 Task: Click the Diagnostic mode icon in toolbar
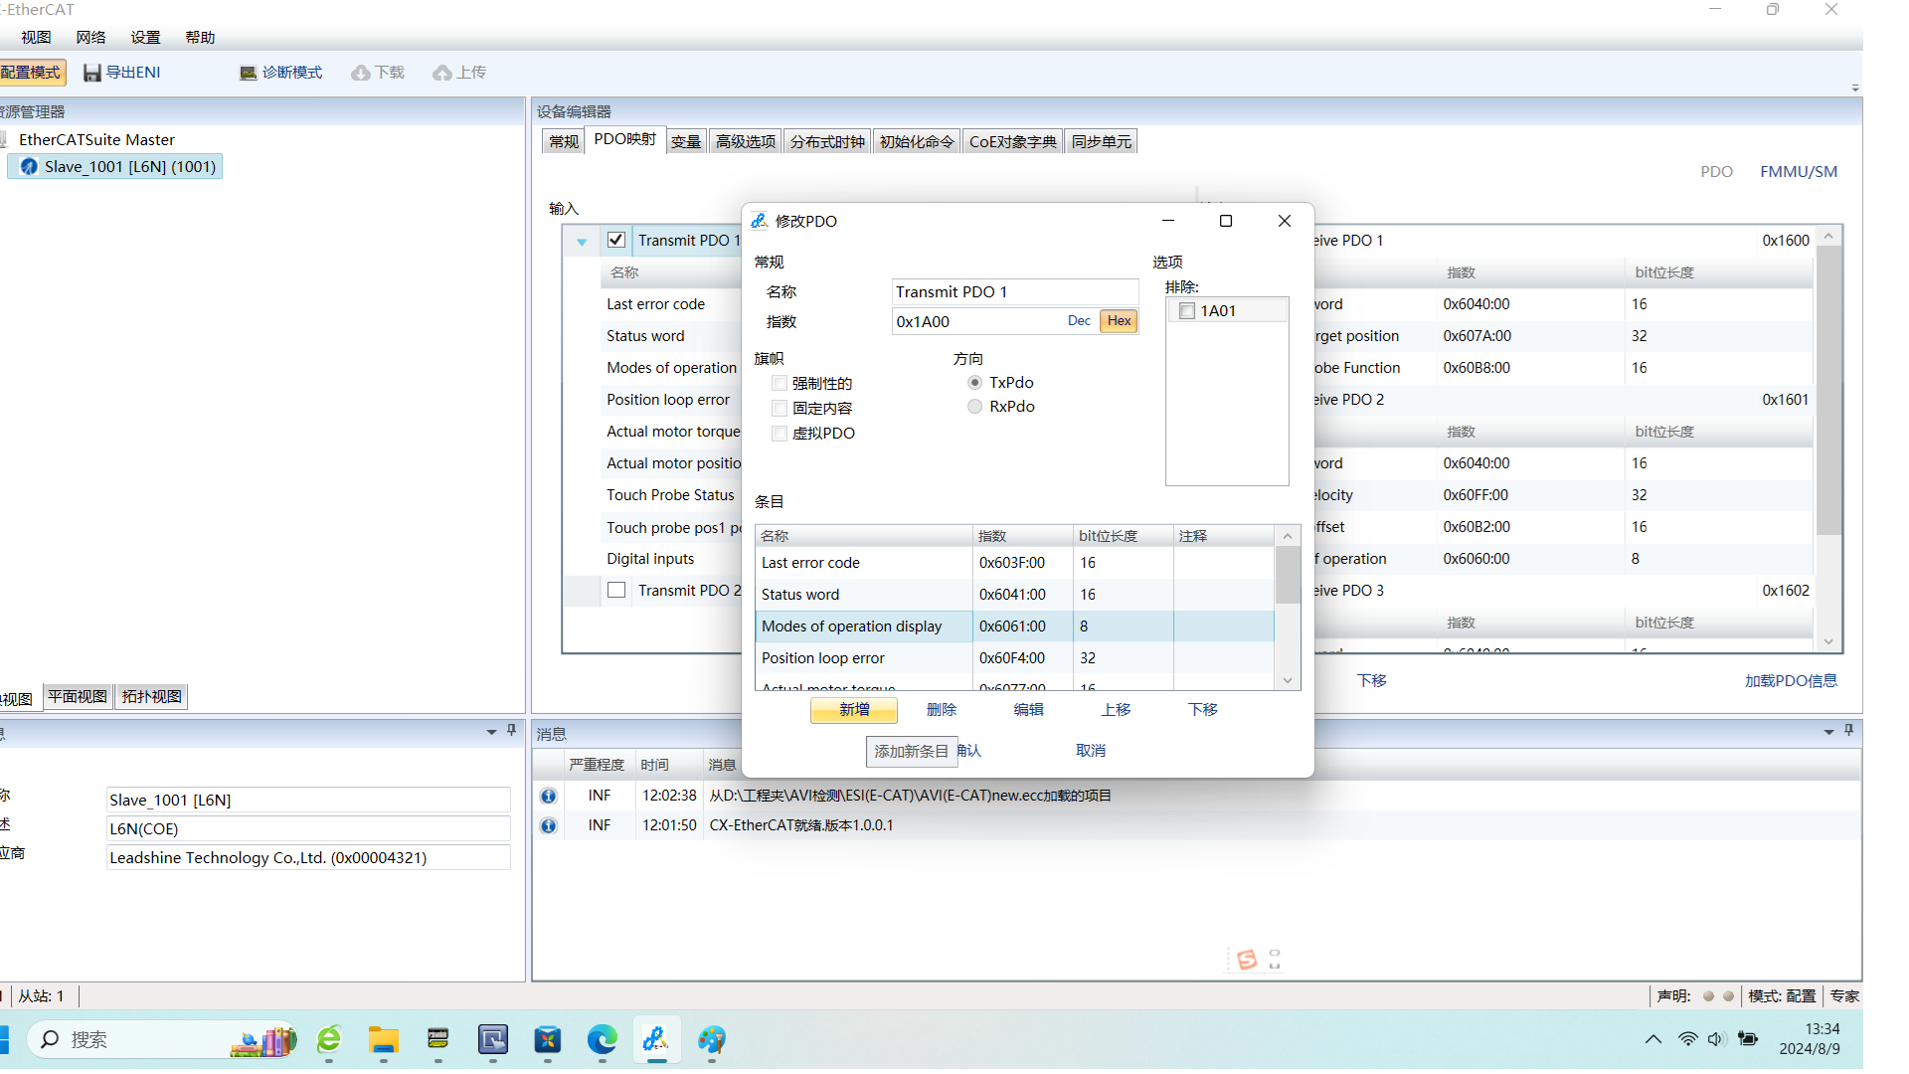[x=249, y=73]
